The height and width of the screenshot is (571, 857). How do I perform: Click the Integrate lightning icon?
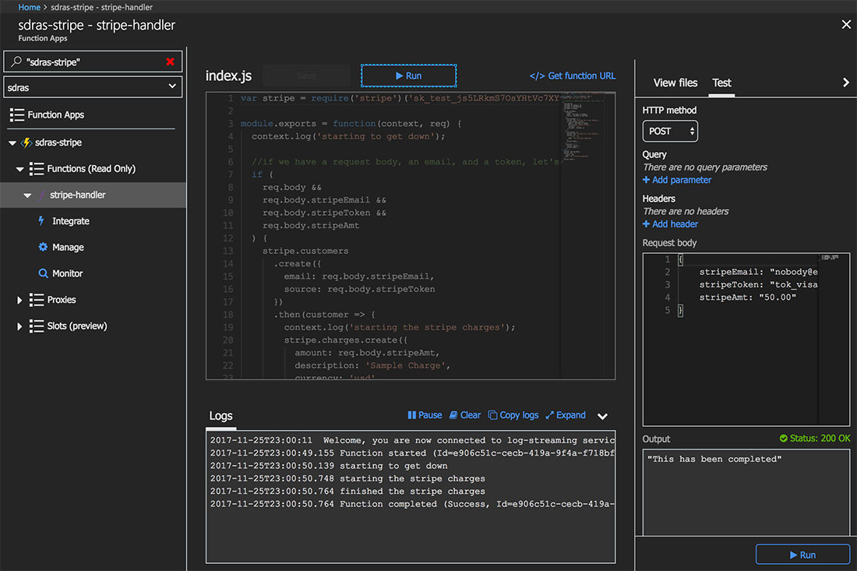click(41, 220)
